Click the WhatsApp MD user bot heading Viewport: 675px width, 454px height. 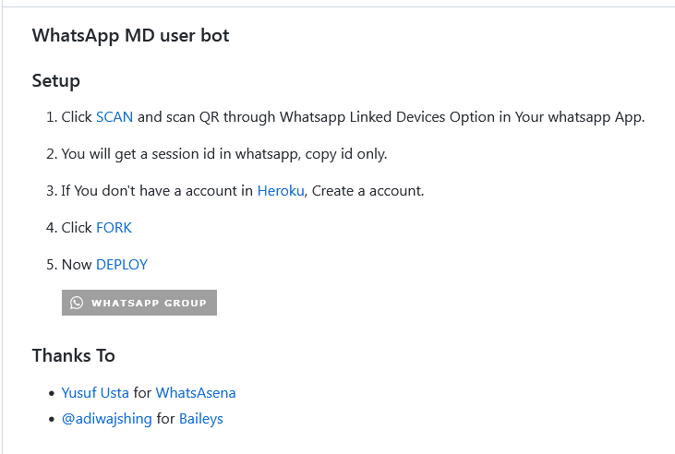tap(130, 36)
